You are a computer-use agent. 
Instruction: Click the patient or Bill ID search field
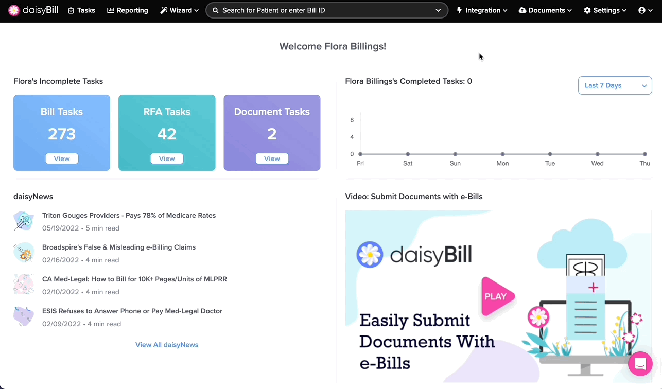tap(324, 10)
